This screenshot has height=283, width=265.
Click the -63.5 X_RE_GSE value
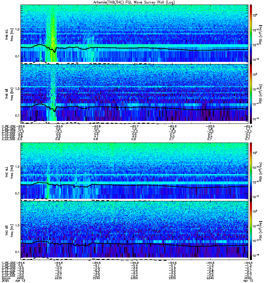pyautogui.click(x=210, y=126)
